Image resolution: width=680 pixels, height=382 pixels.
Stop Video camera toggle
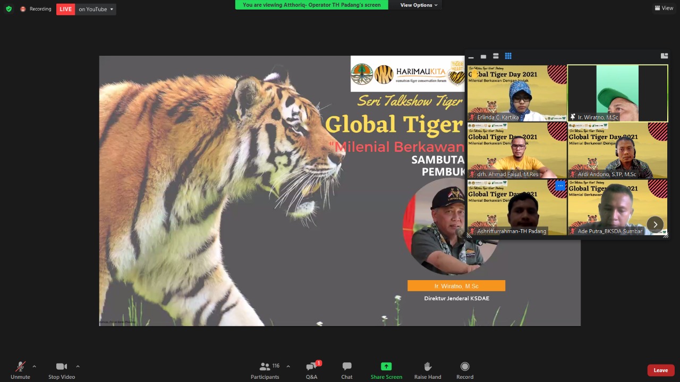point(62,370)
